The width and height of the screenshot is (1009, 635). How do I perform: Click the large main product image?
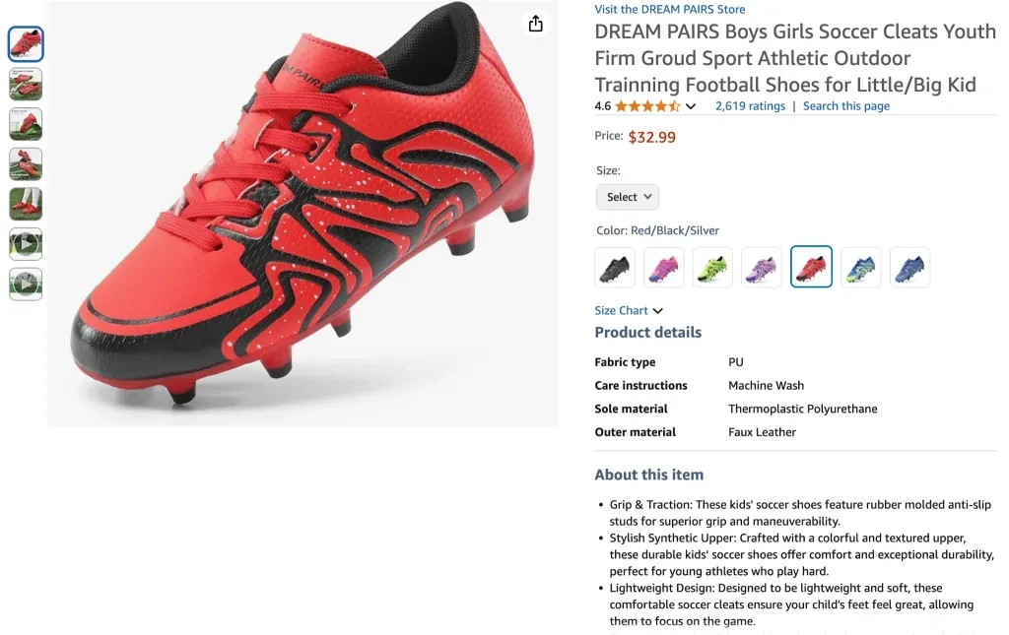pos(303,214)
